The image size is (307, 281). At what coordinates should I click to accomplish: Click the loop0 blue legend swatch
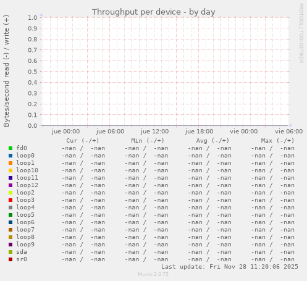click(x=11, y=156)
